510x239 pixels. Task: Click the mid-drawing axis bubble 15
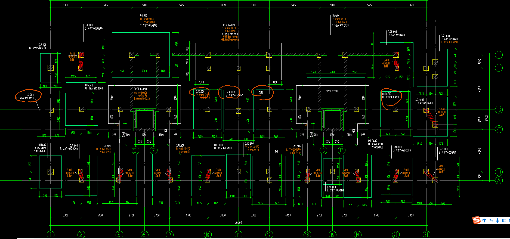tap(323, 150)
